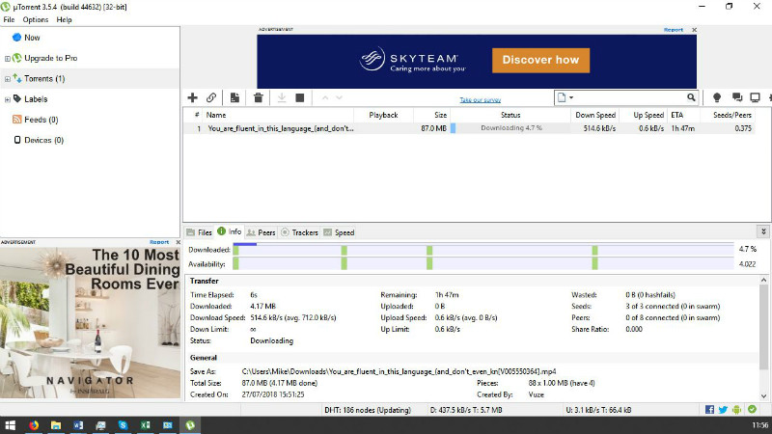Click the Windows Start button
772x434 pixels.
click(11, 425)
